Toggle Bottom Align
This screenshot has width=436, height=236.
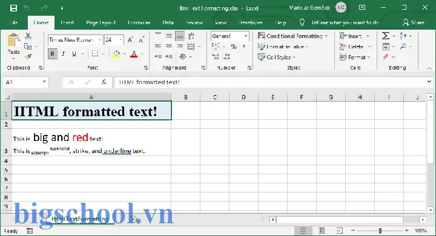coord(180,36)
